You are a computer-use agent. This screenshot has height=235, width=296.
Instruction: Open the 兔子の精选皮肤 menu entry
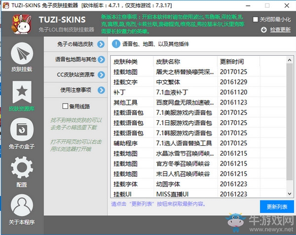(75, 44)
